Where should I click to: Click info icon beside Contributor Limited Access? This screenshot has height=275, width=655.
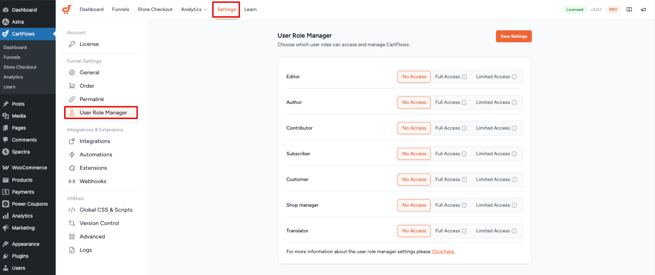click(x=514, y=128)
